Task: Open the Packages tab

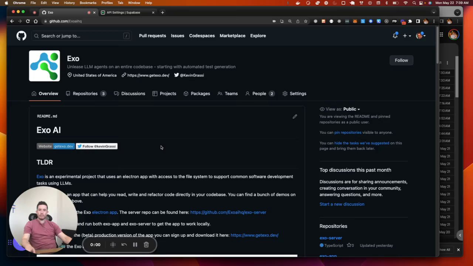Action: pyautogui.click(x=197, y=93)
